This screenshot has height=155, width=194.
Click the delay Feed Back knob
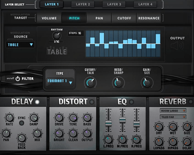[x=22, y=138]
